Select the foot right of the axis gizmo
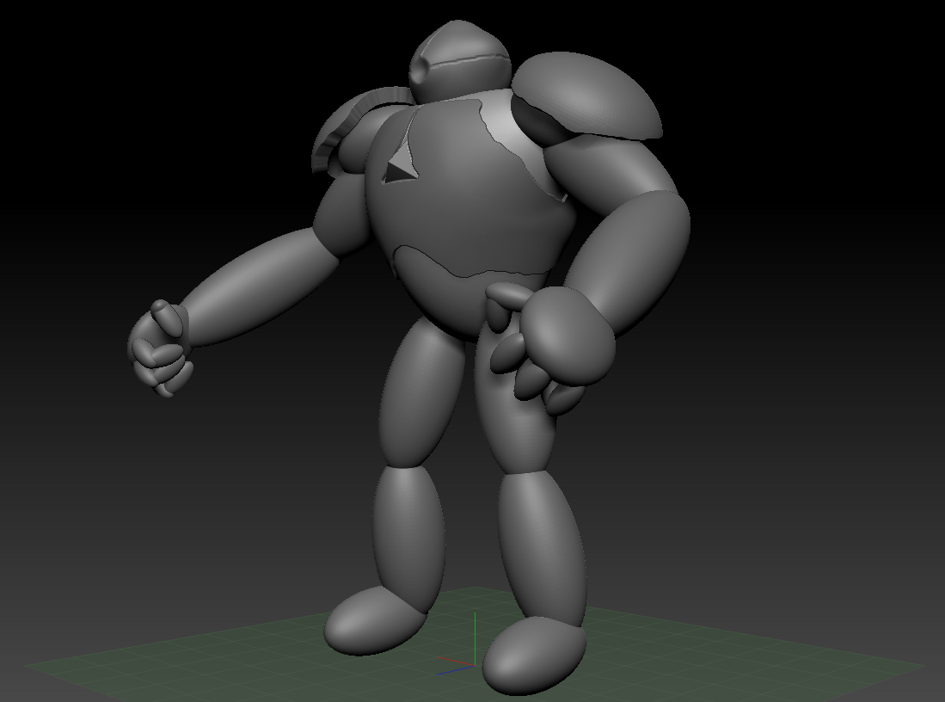 point(534,656)
